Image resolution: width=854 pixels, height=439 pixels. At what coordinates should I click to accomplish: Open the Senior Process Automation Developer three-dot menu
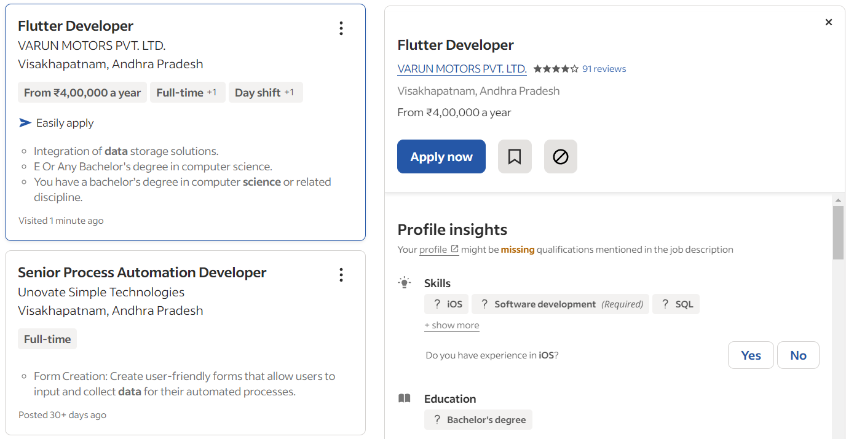(341, 275)
